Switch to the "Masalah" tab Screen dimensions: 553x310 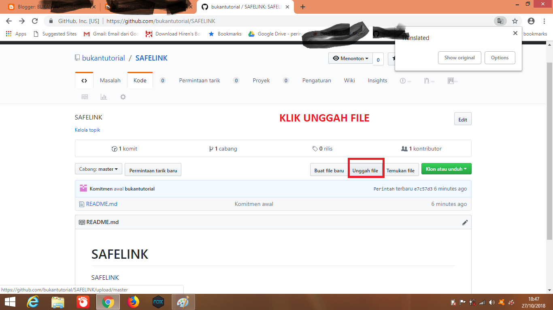[x=110, y=80]
